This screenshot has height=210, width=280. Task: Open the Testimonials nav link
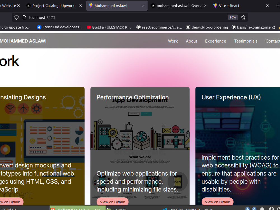click(246, 41)
